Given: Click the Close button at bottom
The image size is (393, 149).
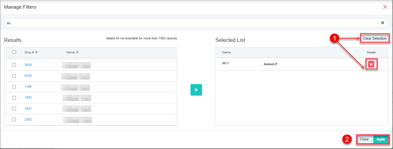Looking at the screenshot, I should click(x=364, y=139).
